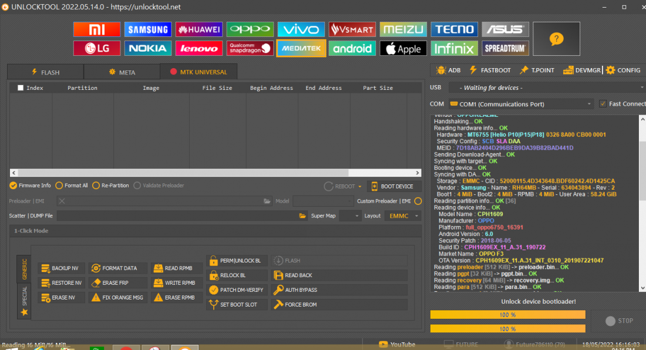Open the Layout EMMC dropdown
The height and width of the screenshot is (350, 646).
[x=402, y=216]
